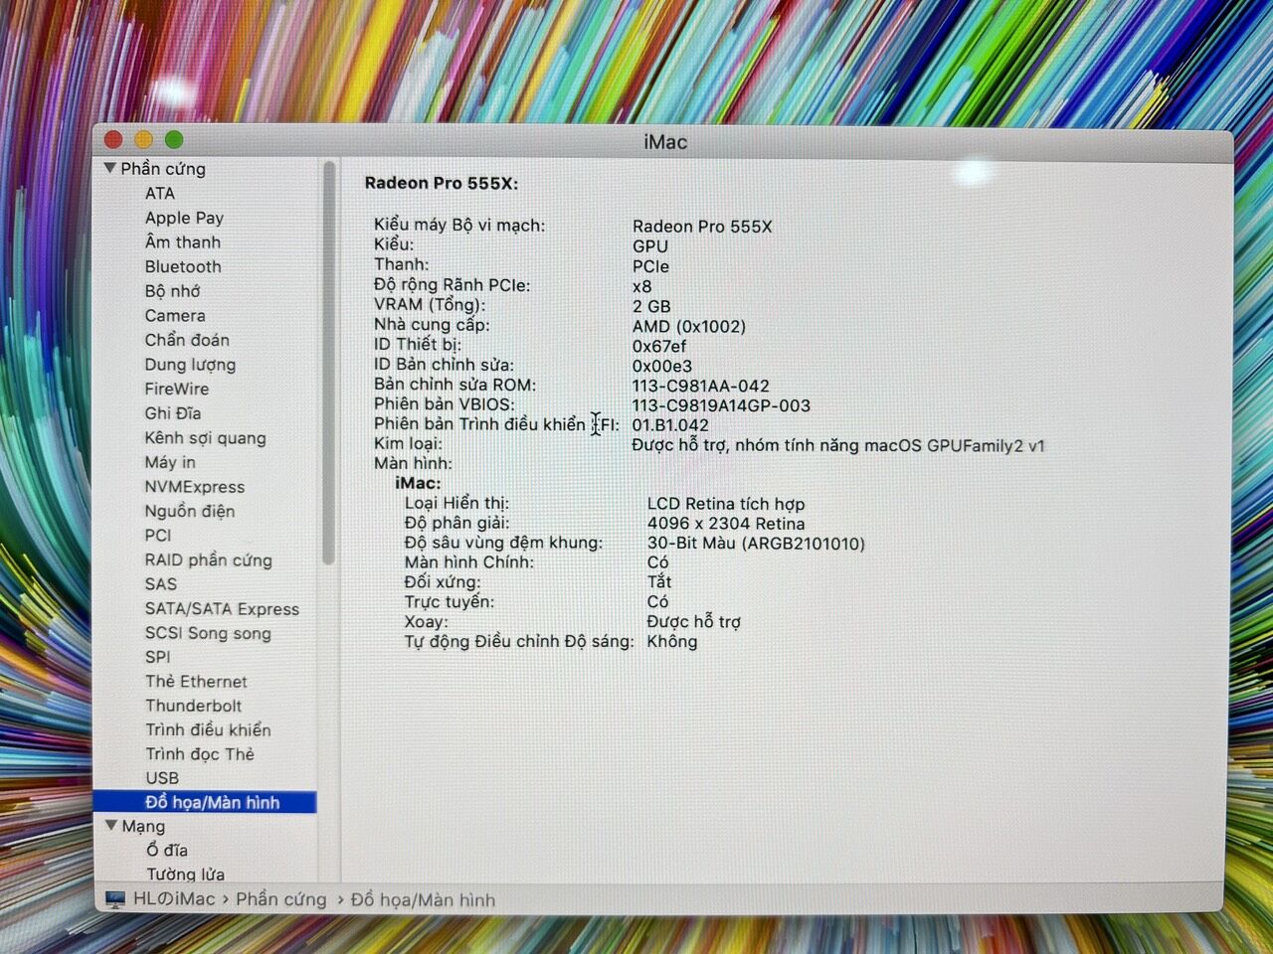1273x954 pixels.
Task: Click the yellow minimize window button
Action: 143,140
